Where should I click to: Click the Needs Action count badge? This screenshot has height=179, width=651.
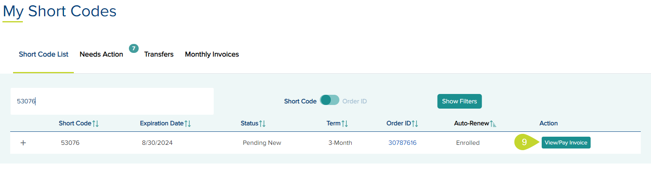(134, 48)
